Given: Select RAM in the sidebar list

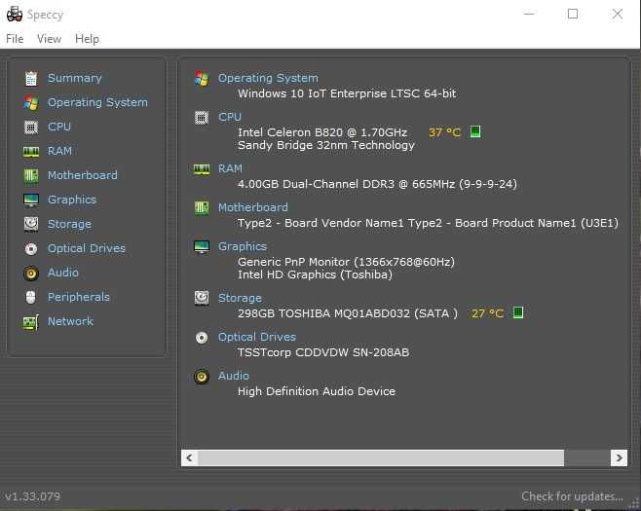Looking at the screenshot, I should click(x=59, y=151).
